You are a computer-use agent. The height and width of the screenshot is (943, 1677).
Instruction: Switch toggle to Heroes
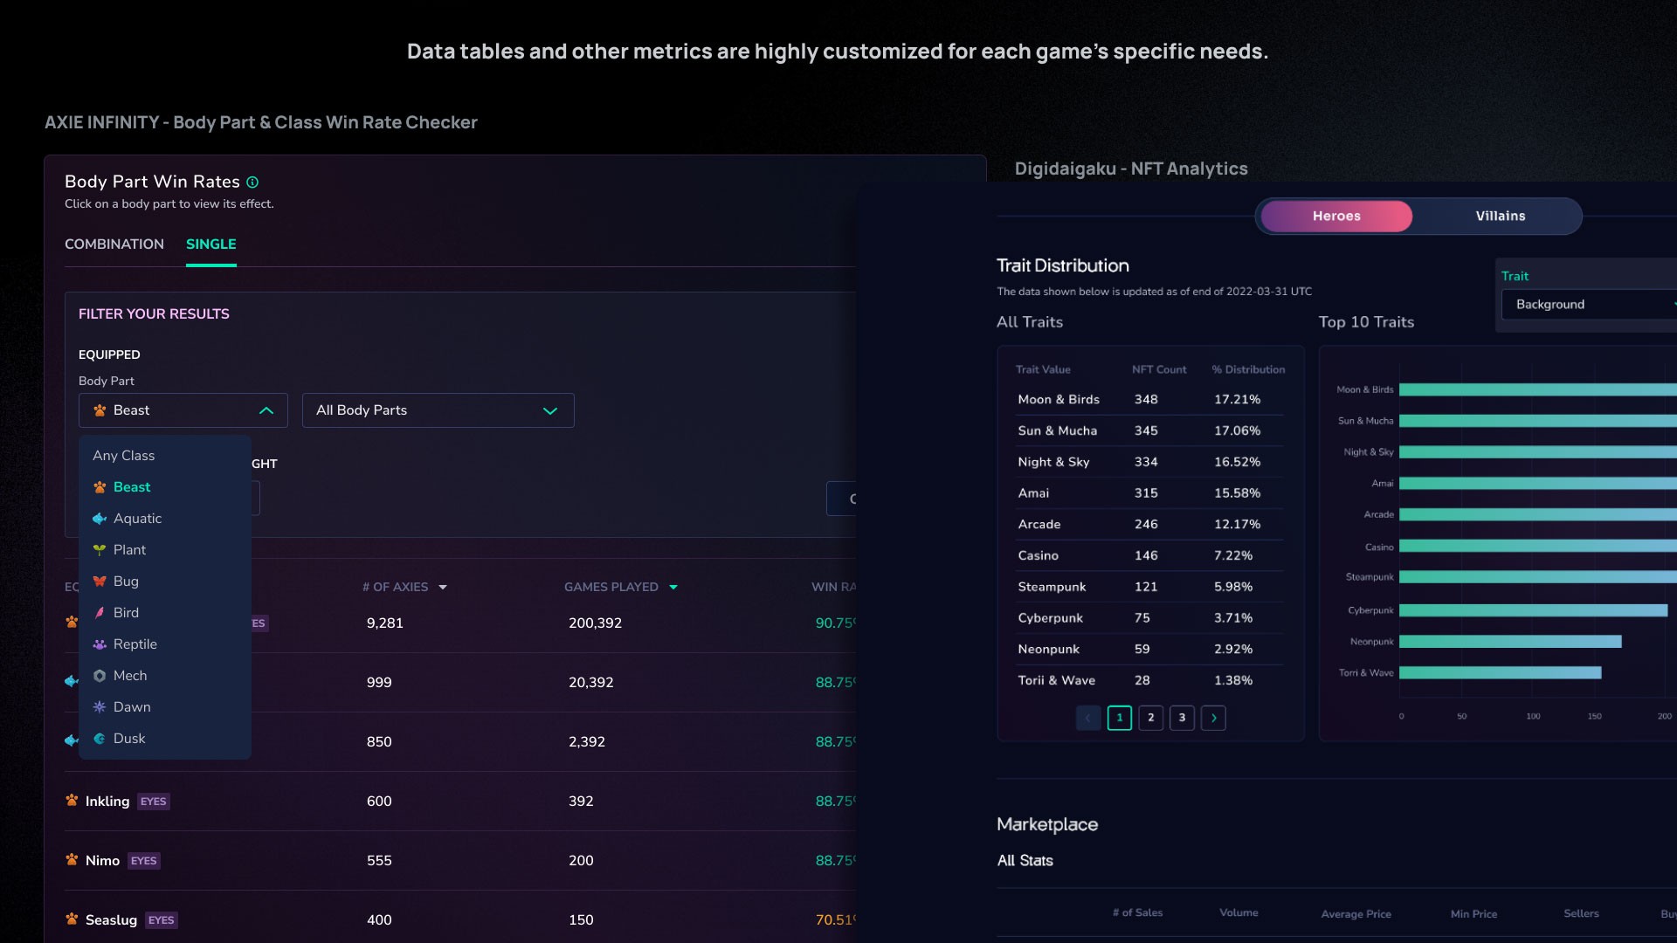tap(1336, 217)
